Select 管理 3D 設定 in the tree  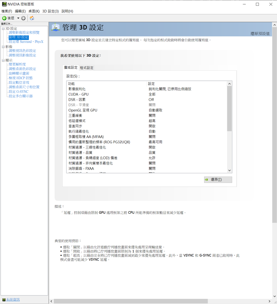[18, 37]
